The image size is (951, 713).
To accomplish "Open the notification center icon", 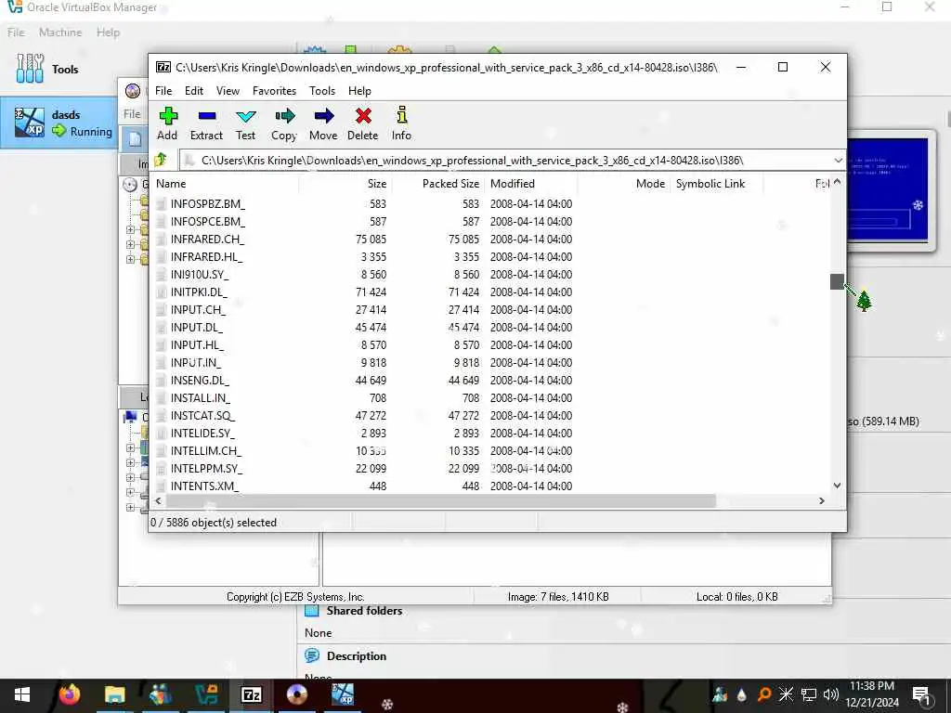I will click(x=921, y=695).
